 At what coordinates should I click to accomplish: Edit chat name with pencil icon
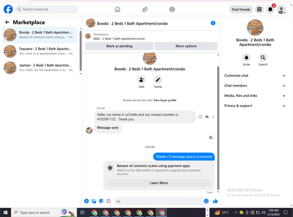pyautogui.click(x=158, y=80)
